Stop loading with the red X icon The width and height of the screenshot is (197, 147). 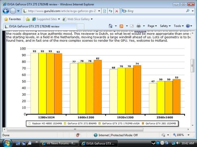click(x=117, y=11)
